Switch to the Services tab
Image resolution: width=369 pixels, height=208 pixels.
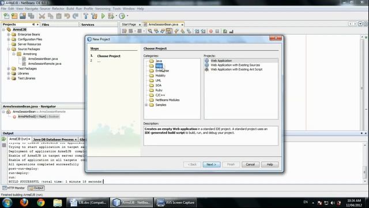click(99, 24)
